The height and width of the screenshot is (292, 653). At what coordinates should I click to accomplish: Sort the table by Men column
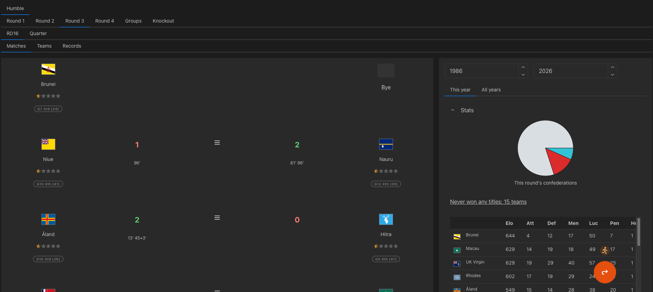(x=573, y=223)
